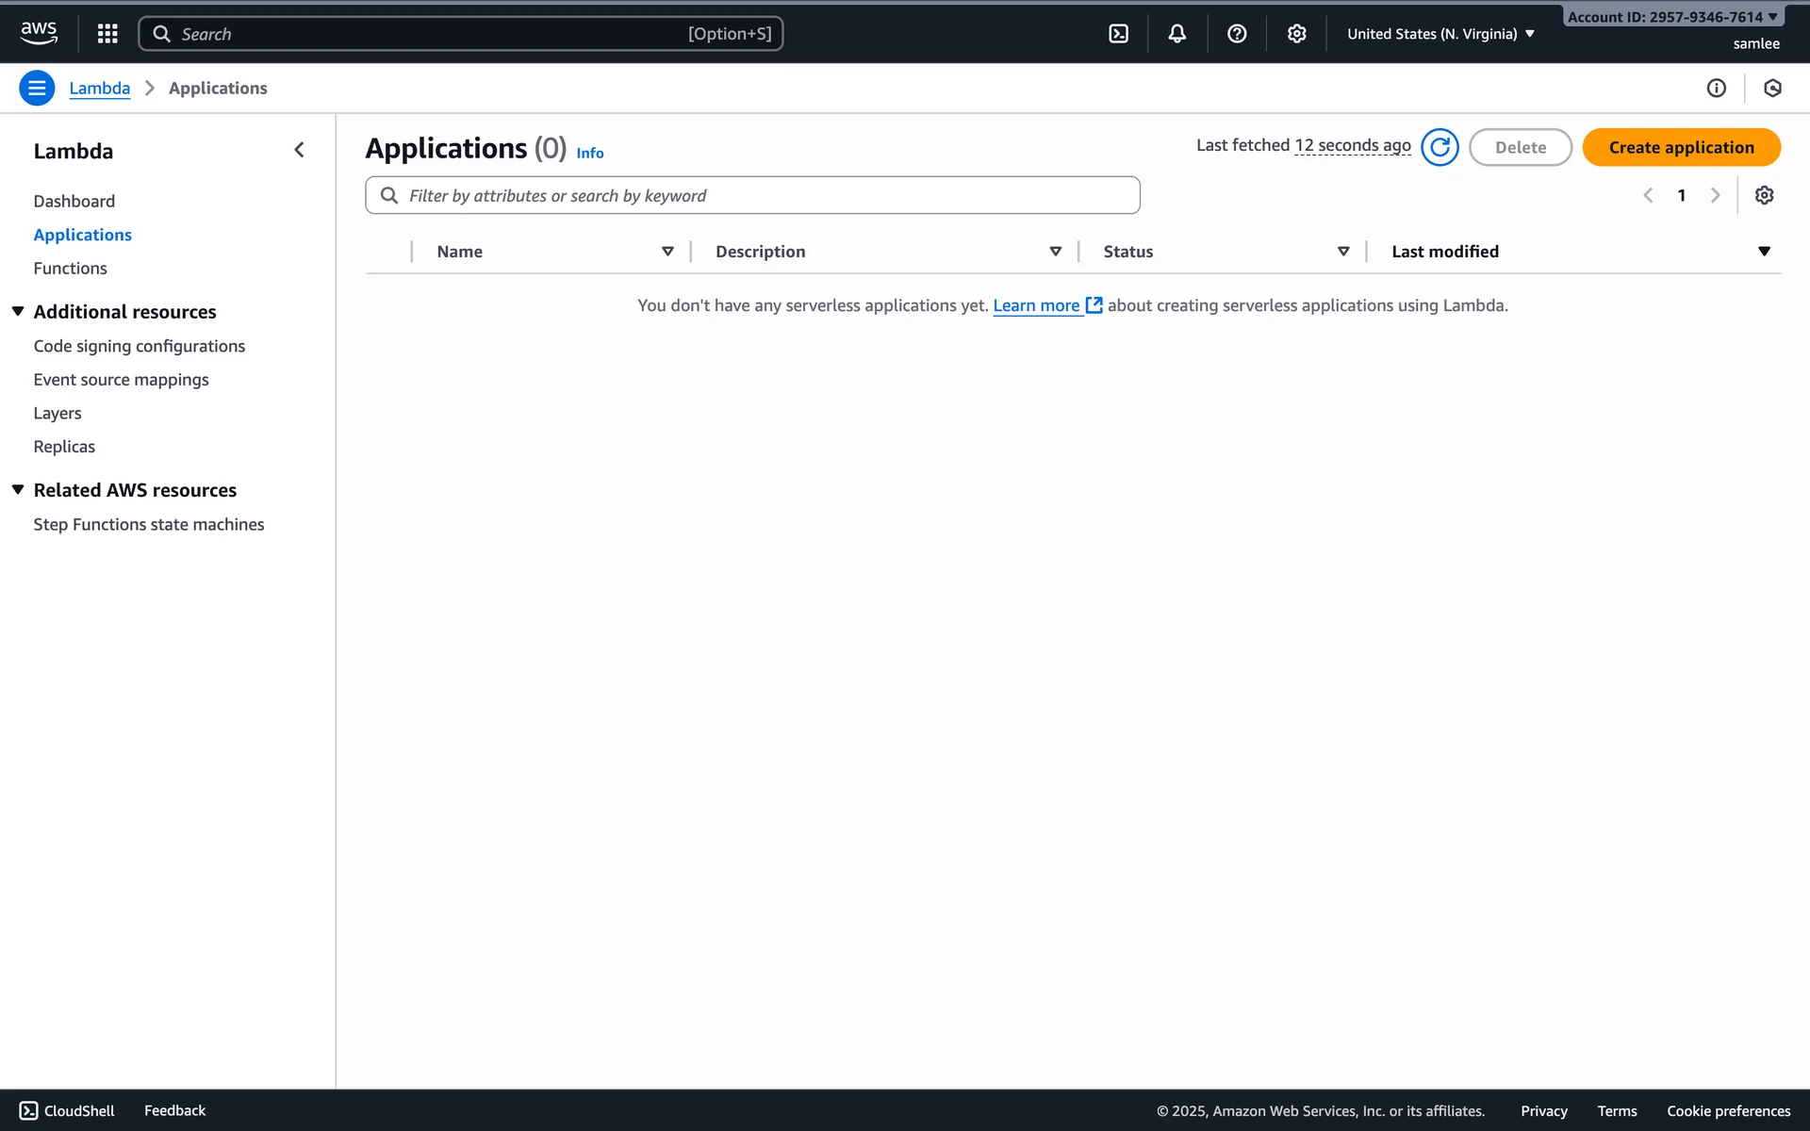This screenshot has width=1810, height=1131.
Task: Open the AWS services grid menu
Action: pos(107,34)
